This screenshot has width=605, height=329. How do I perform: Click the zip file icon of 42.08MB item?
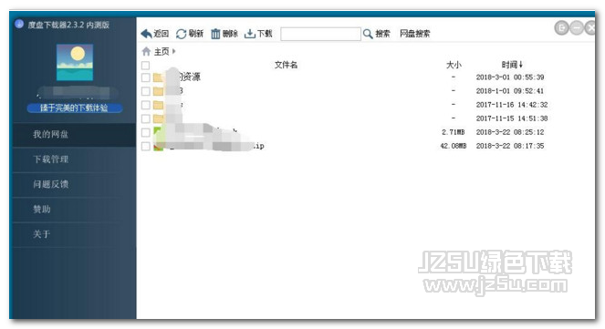click(158, 146)
